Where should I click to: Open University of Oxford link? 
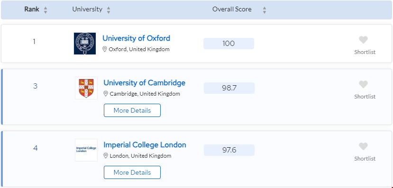tap(137, 38)
